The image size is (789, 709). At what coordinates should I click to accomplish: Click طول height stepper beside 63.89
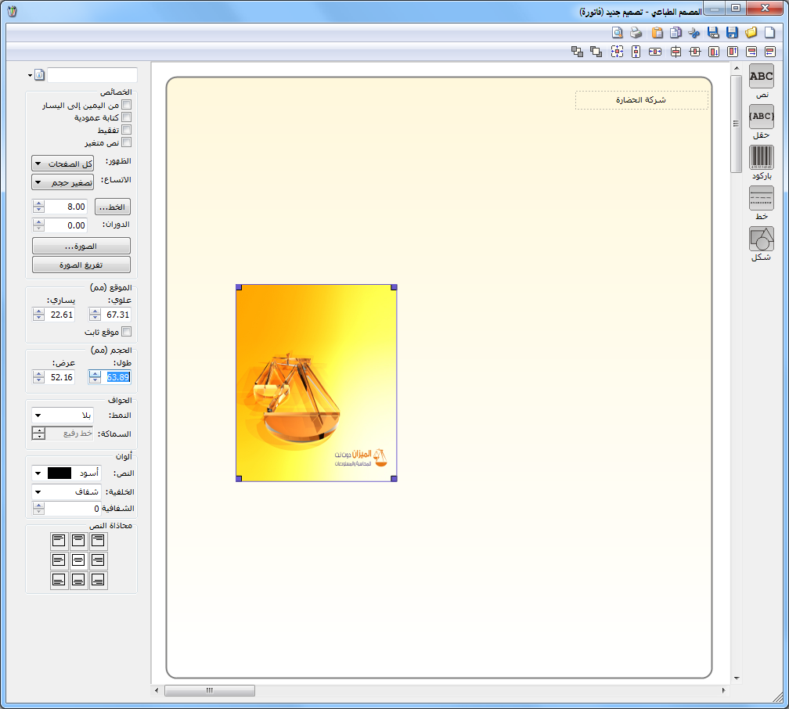click(x=95, y=377)
